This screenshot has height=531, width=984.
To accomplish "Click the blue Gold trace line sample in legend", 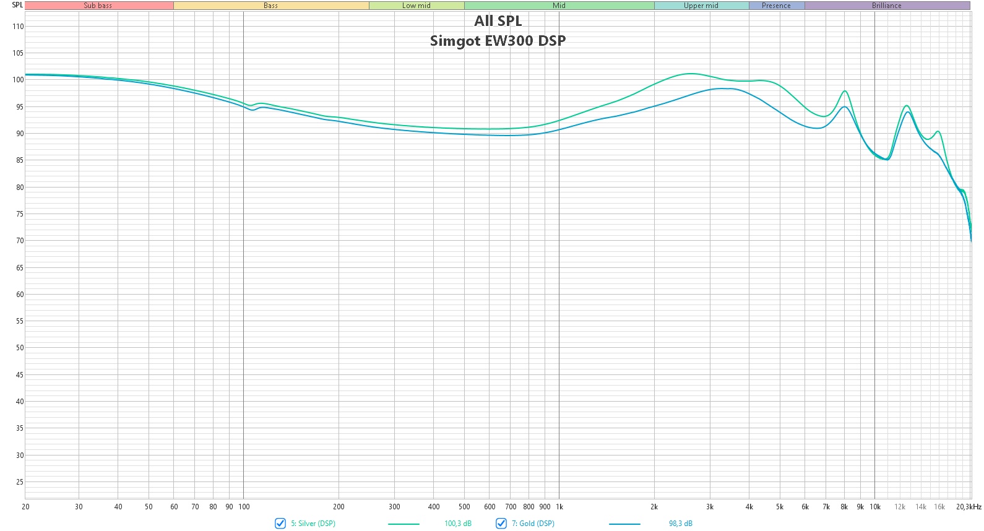I will tap(624, 524).
